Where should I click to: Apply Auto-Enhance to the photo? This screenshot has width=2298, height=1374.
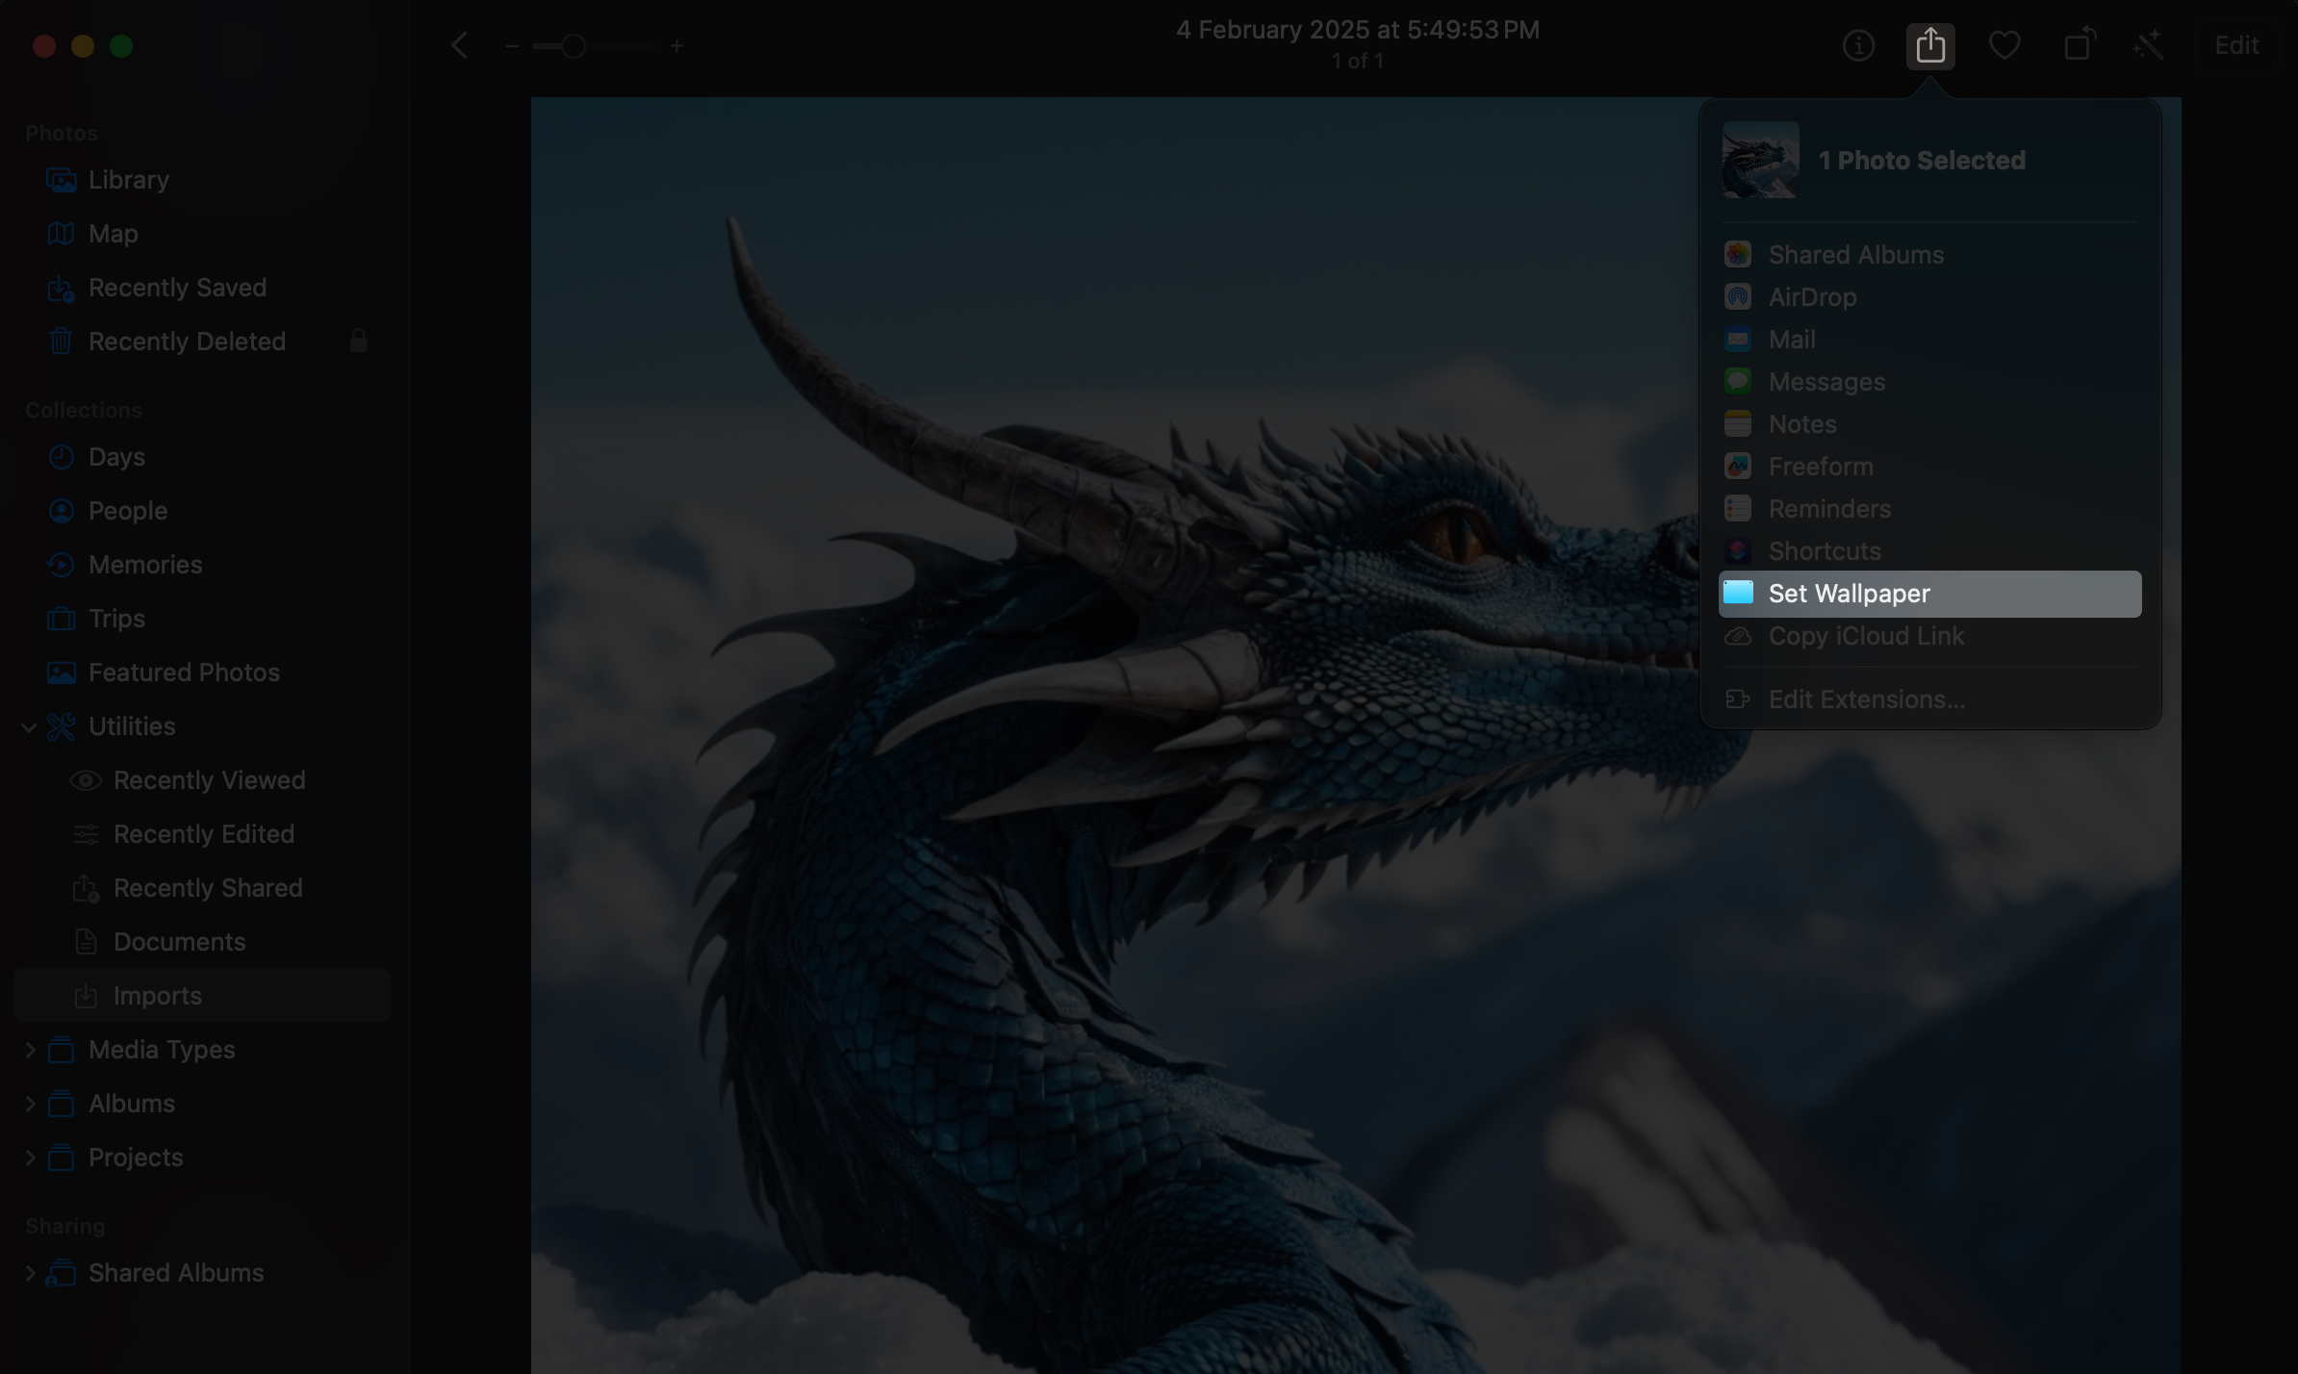click(2149, 45)
